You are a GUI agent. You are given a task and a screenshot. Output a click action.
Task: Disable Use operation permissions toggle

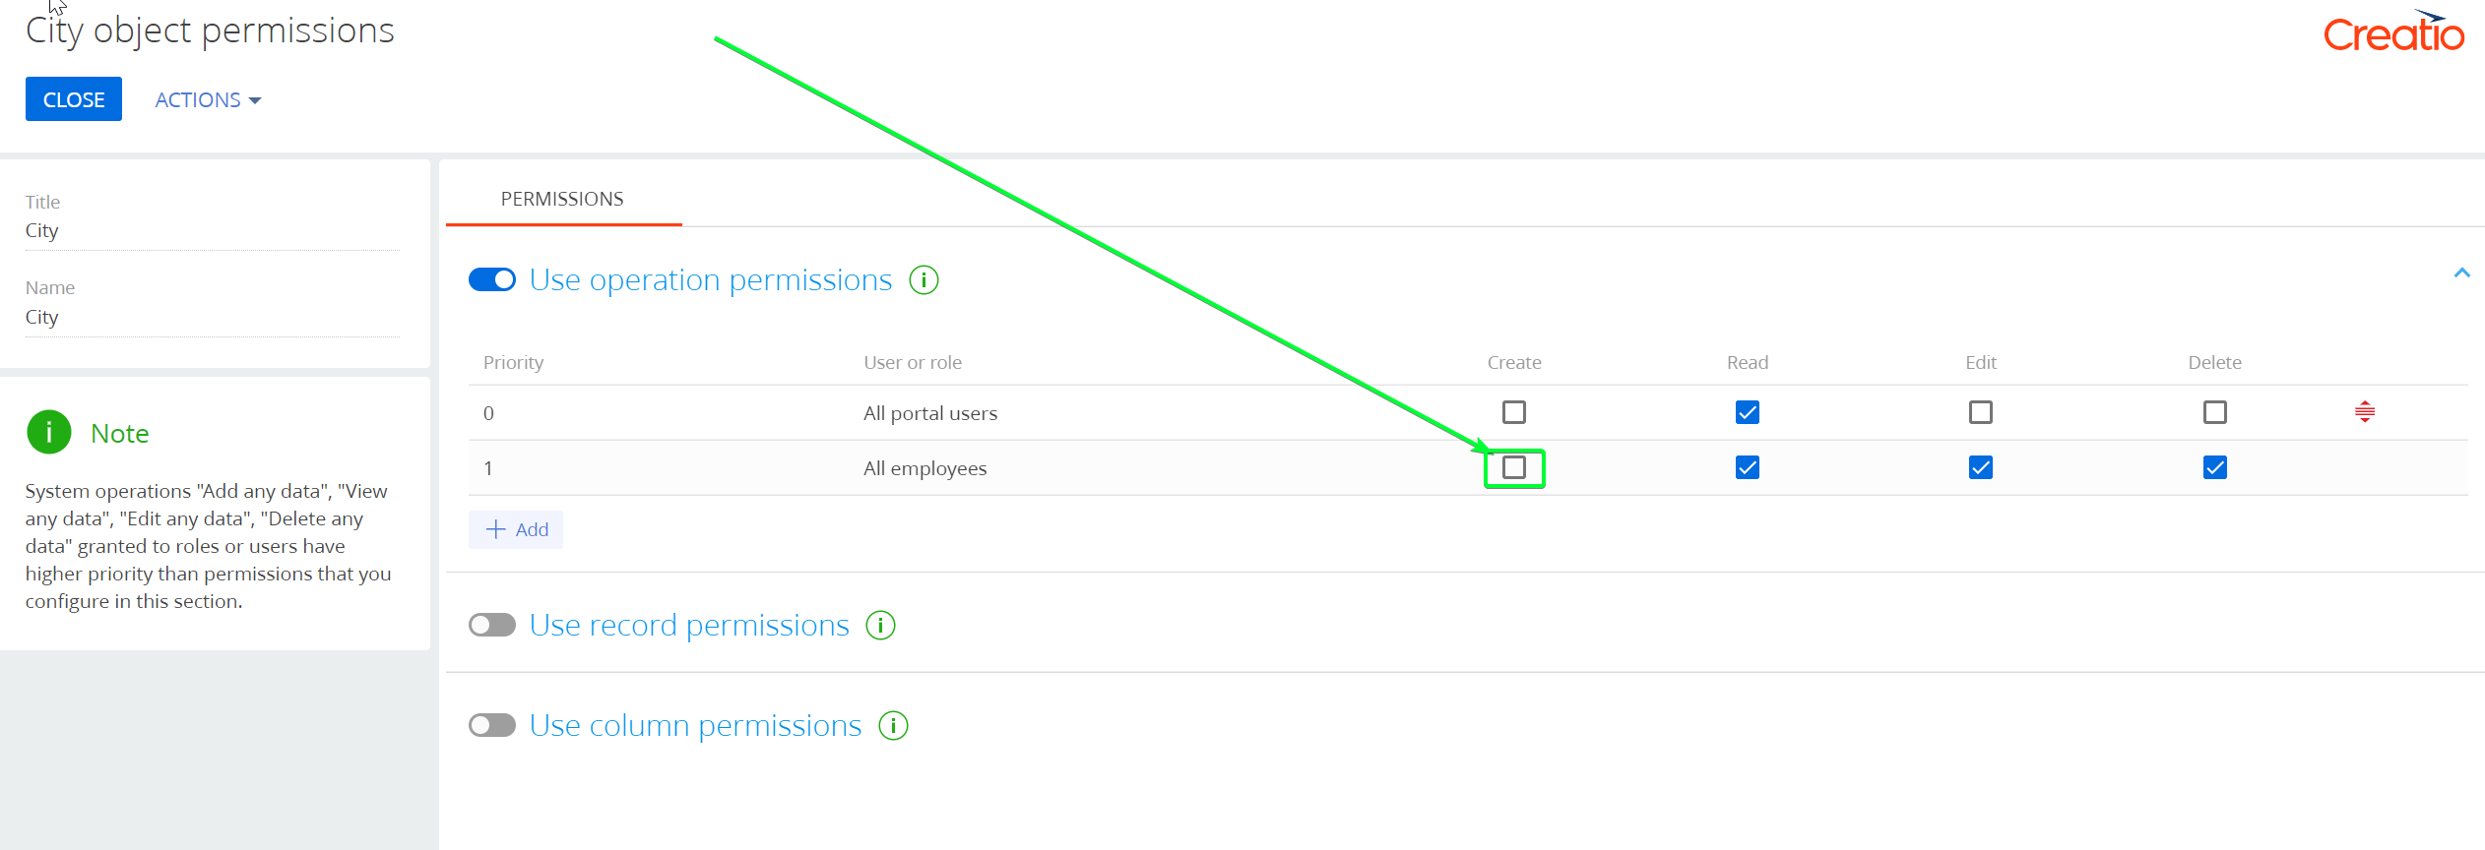tap(492, 280)
